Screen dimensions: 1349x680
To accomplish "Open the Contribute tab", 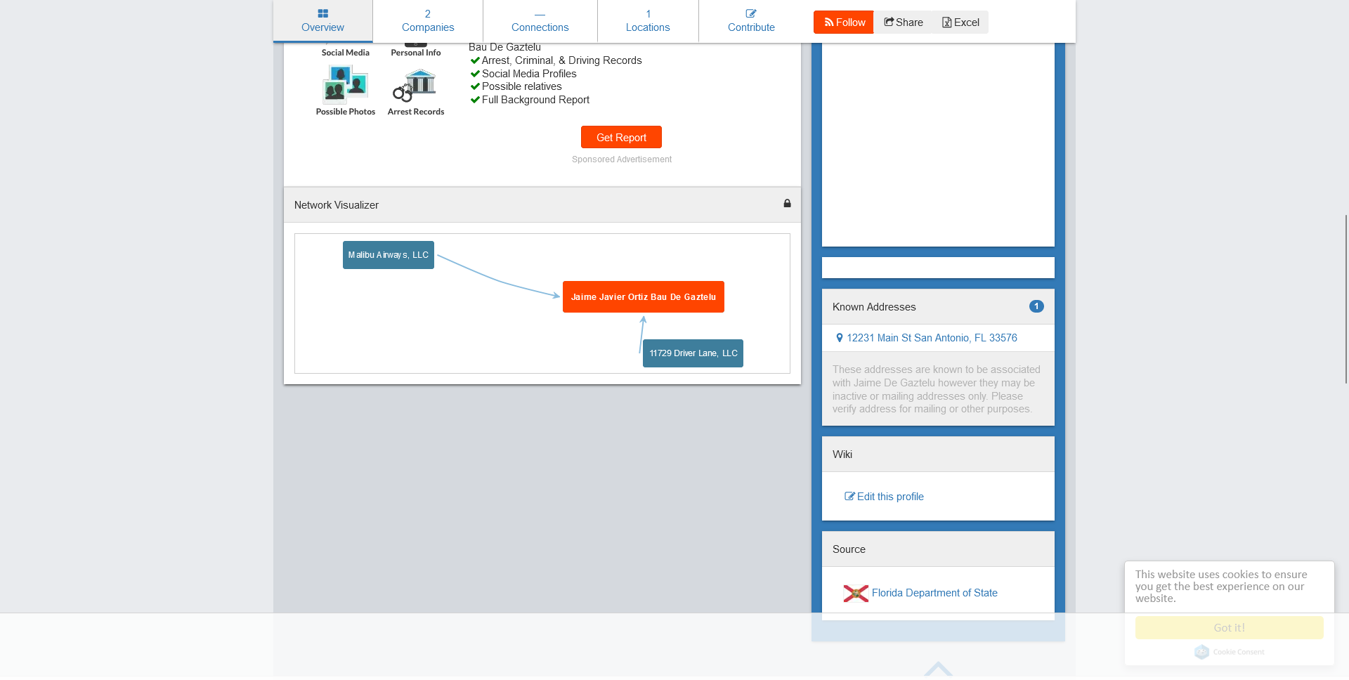I will [x=751, y=21].
